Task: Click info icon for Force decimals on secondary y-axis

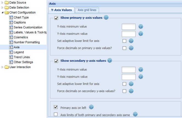Action: [131, 91]
